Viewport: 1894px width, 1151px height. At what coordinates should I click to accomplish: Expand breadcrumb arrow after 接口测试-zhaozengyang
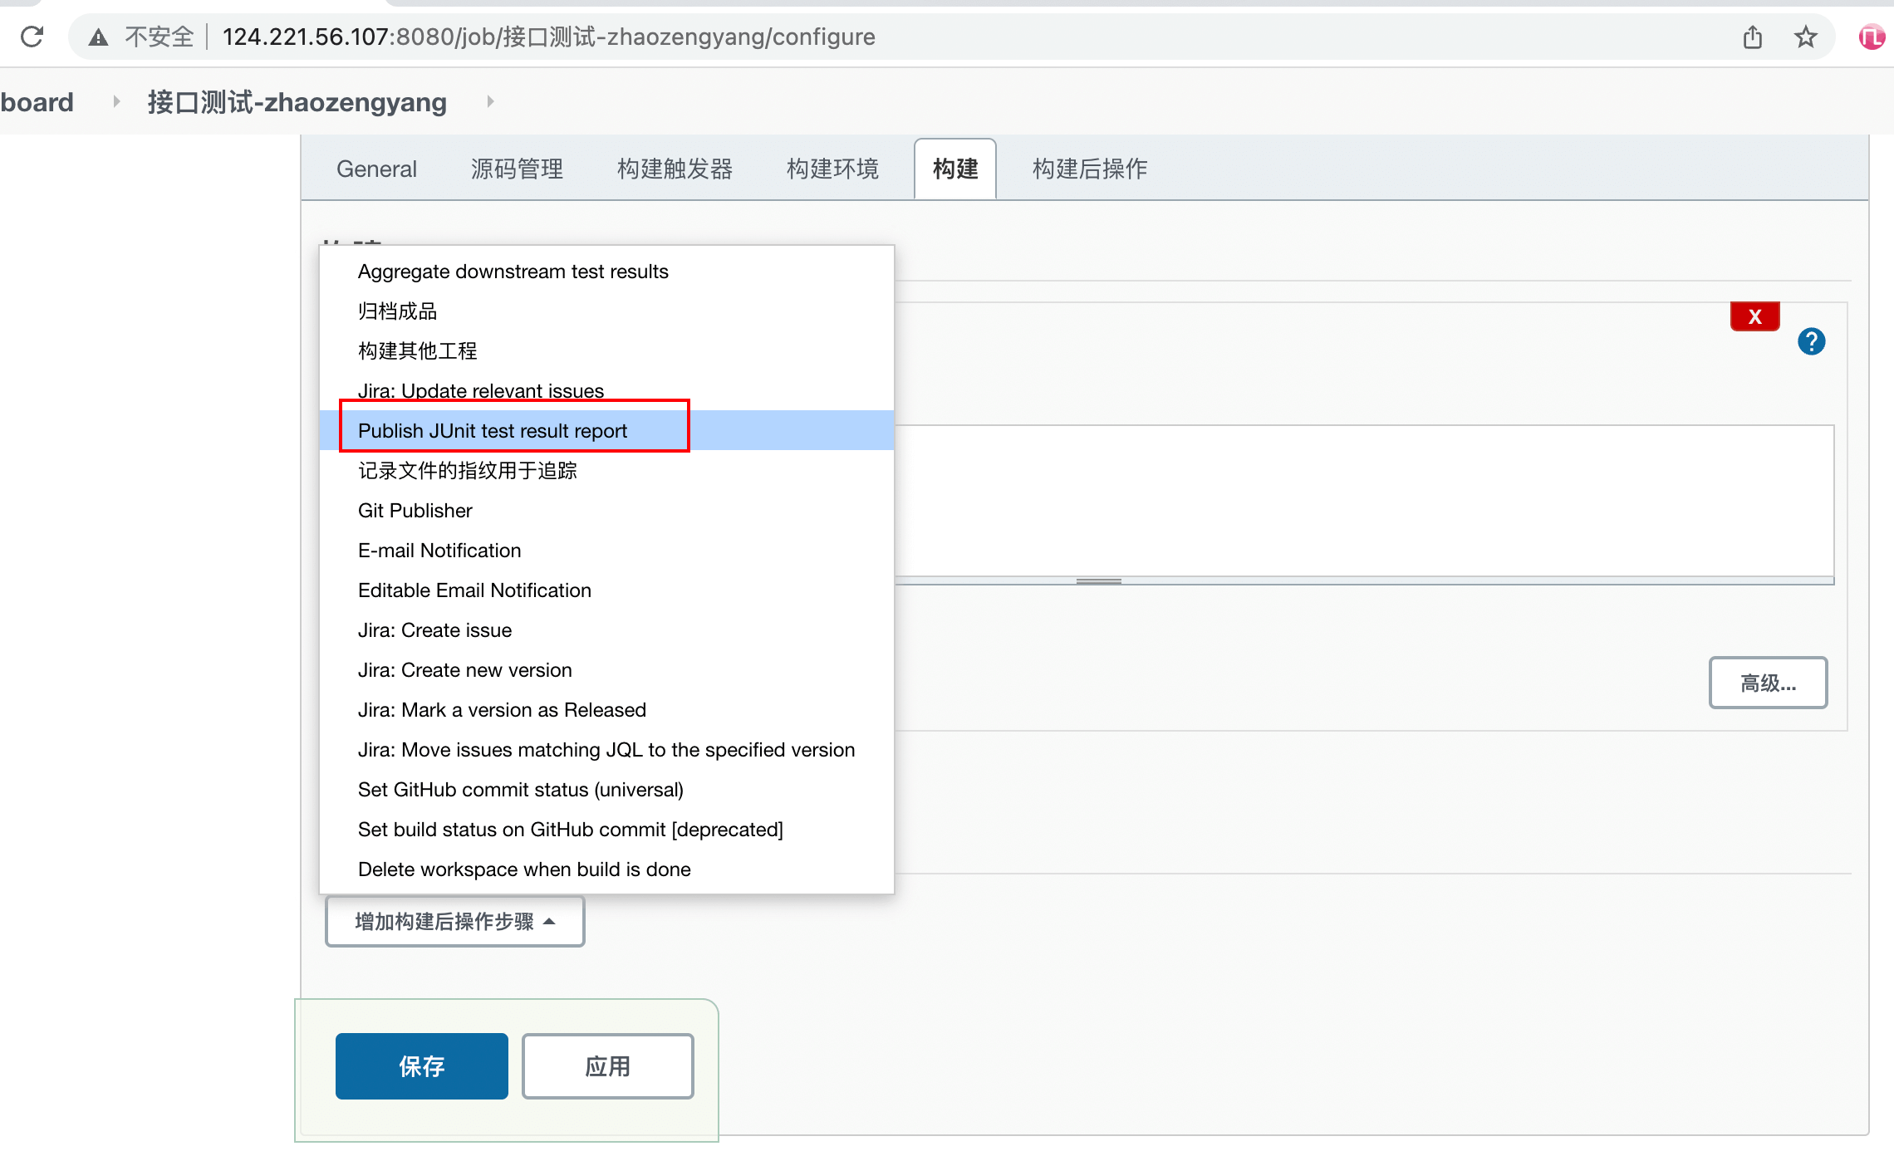coord(490,101)
